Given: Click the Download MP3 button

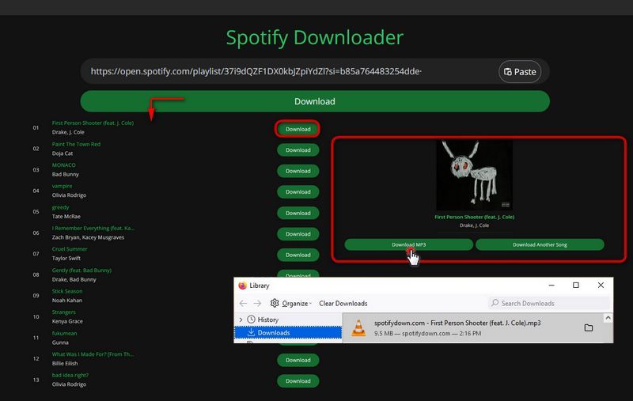Looking at the screenshot, I should point(408,244).
